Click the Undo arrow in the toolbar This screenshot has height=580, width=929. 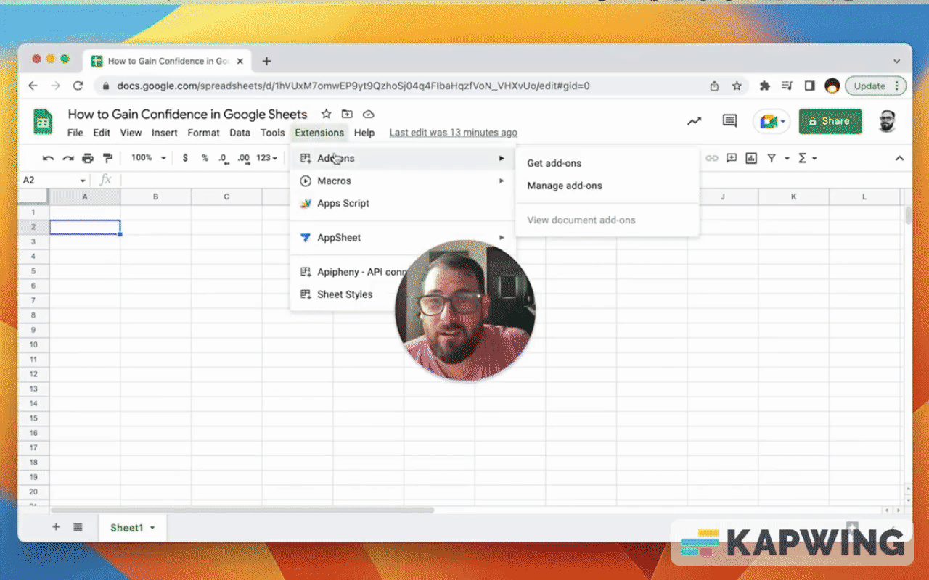49,158
